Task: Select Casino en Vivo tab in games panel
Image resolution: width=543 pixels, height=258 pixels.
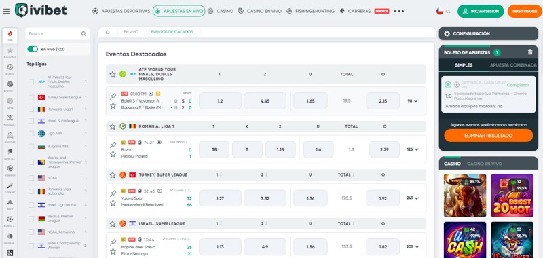Action: pyautogui.click(x=485, y=164)
